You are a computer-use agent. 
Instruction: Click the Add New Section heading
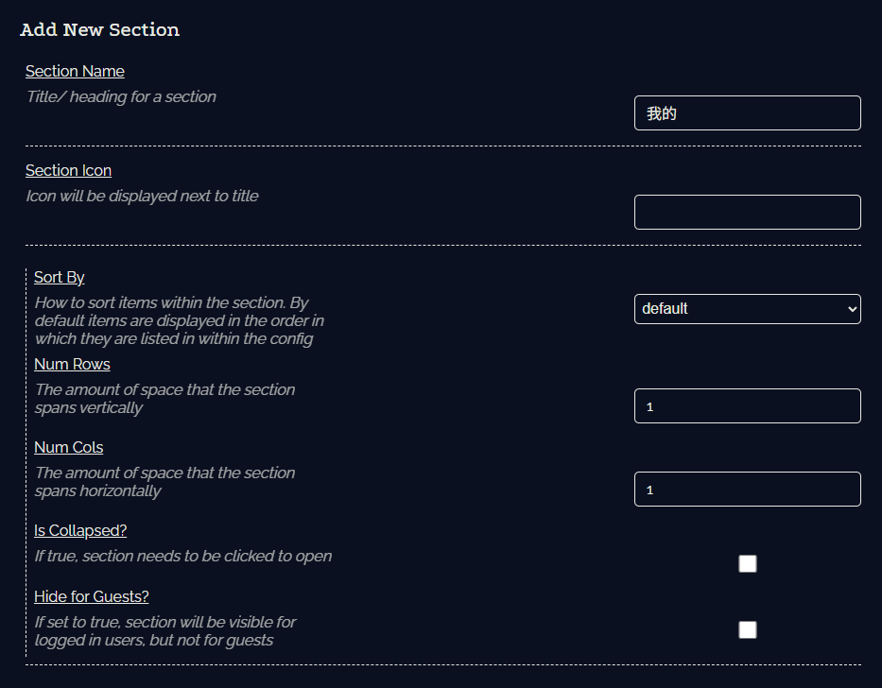point(99,30)
